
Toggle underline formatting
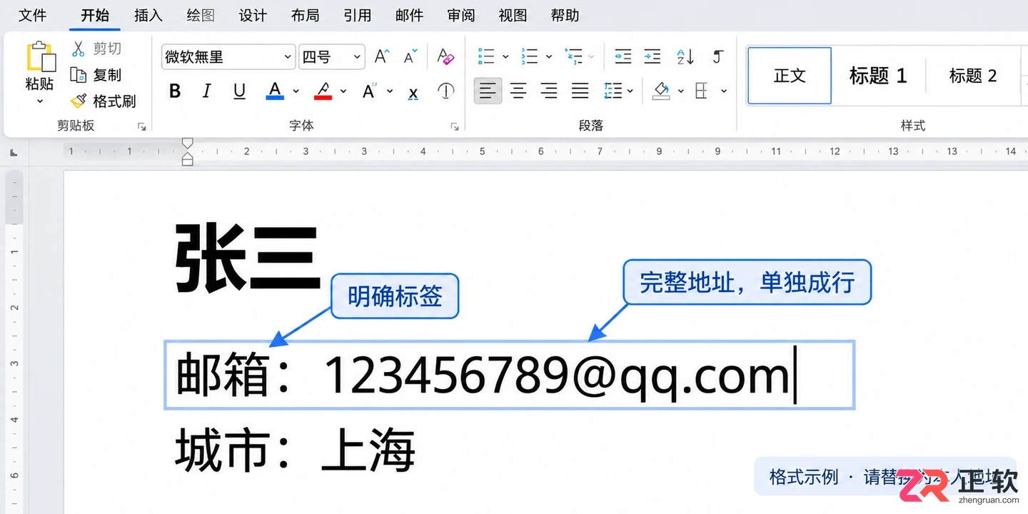[x=240, y=91]
